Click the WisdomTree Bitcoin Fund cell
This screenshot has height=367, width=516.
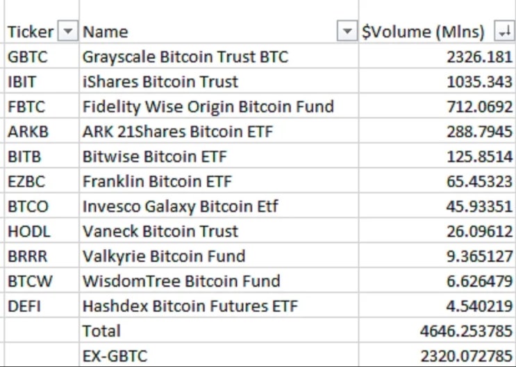coord(181,281)
